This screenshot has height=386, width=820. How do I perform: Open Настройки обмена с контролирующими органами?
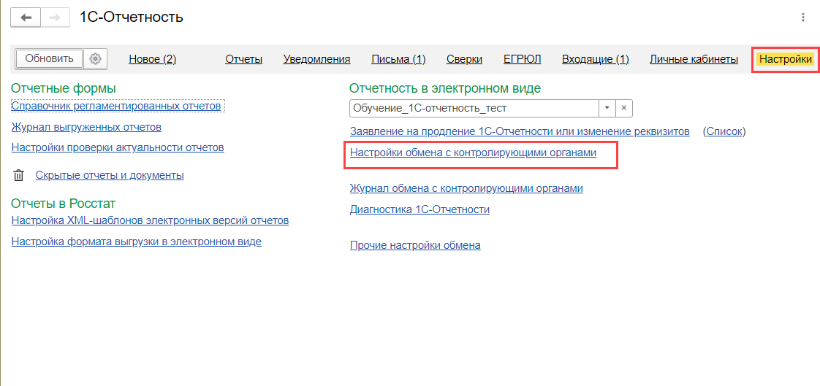coord(473,153)
